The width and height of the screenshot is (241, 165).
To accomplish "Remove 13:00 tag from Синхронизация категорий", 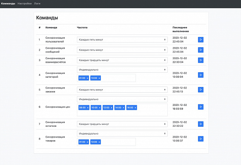I will [99, 78].
